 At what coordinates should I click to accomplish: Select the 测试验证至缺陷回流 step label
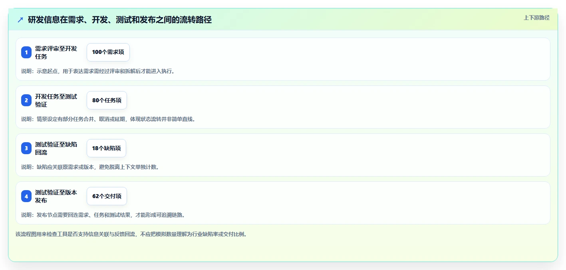pos(56,148)
